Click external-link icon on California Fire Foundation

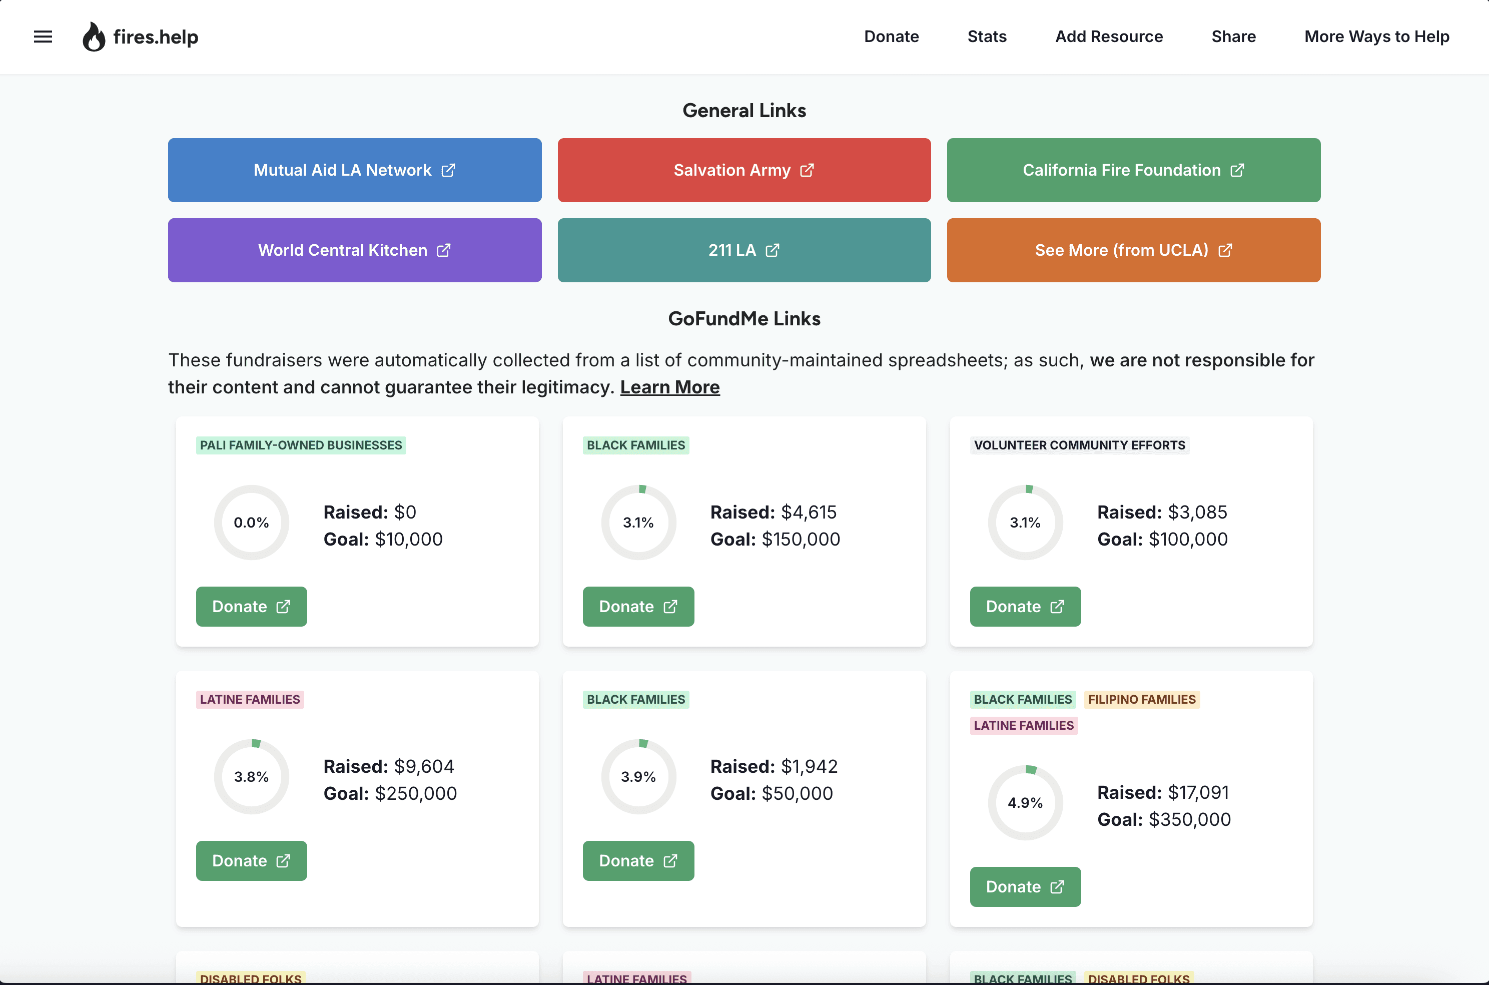coord(1236,170)
